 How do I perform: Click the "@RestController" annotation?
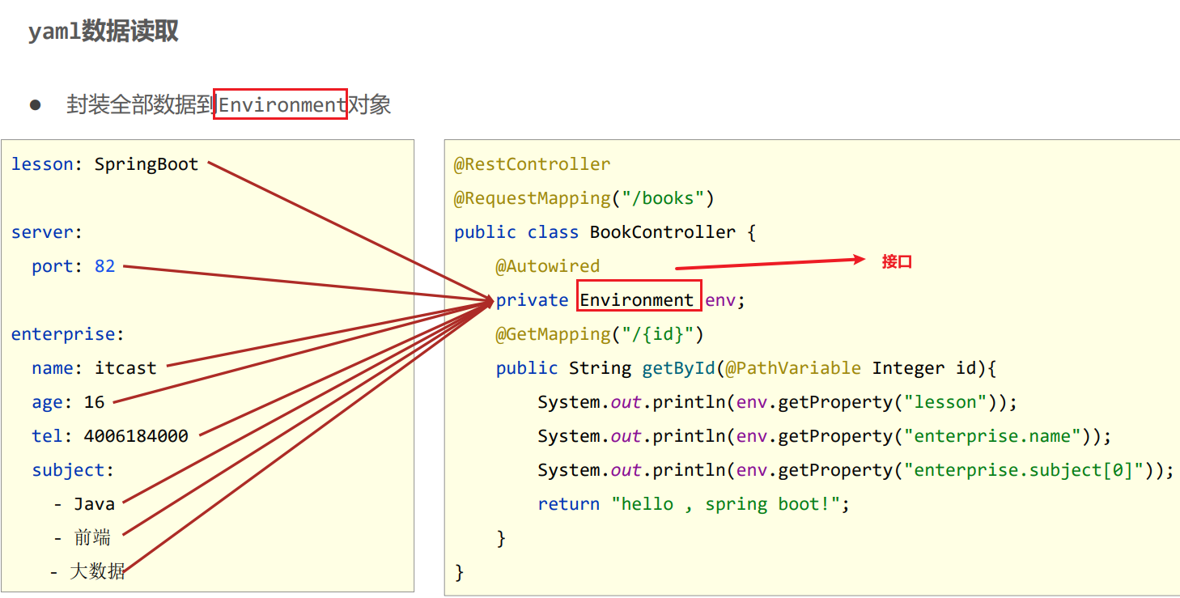point(533,164)
